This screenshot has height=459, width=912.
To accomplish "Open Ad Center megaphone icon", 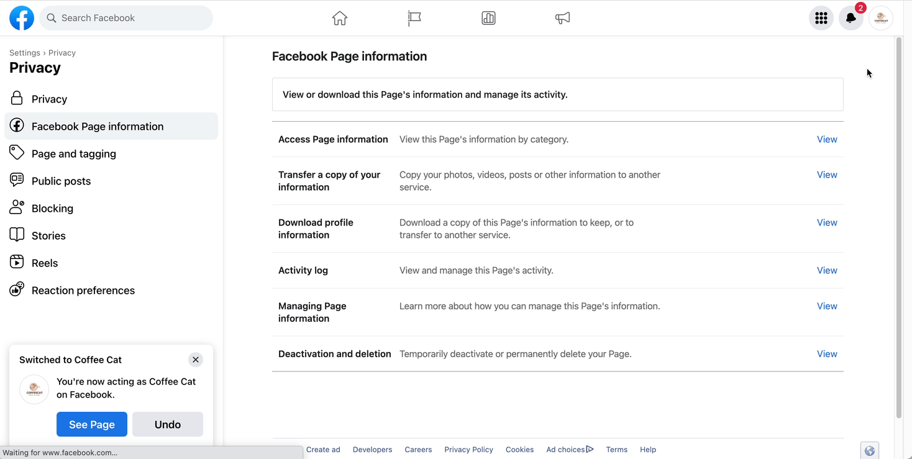I will tap(562, 18).
